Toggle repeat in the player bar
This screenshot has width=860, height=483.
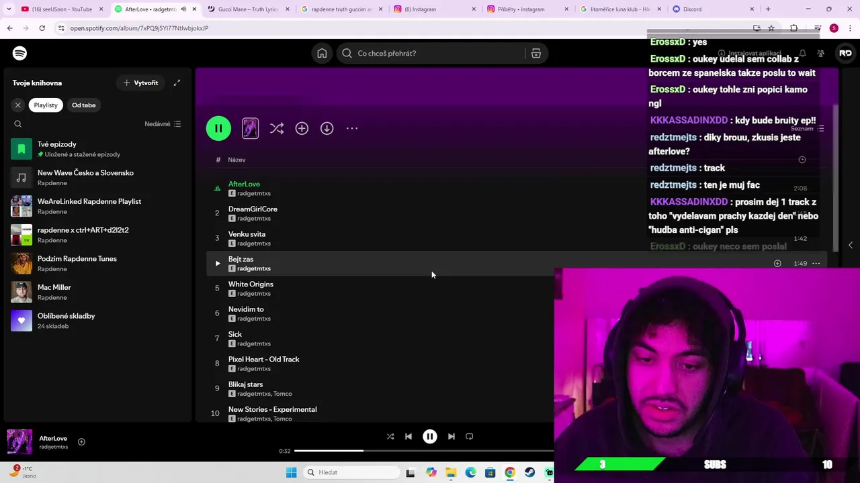click(x=470, y=436)
